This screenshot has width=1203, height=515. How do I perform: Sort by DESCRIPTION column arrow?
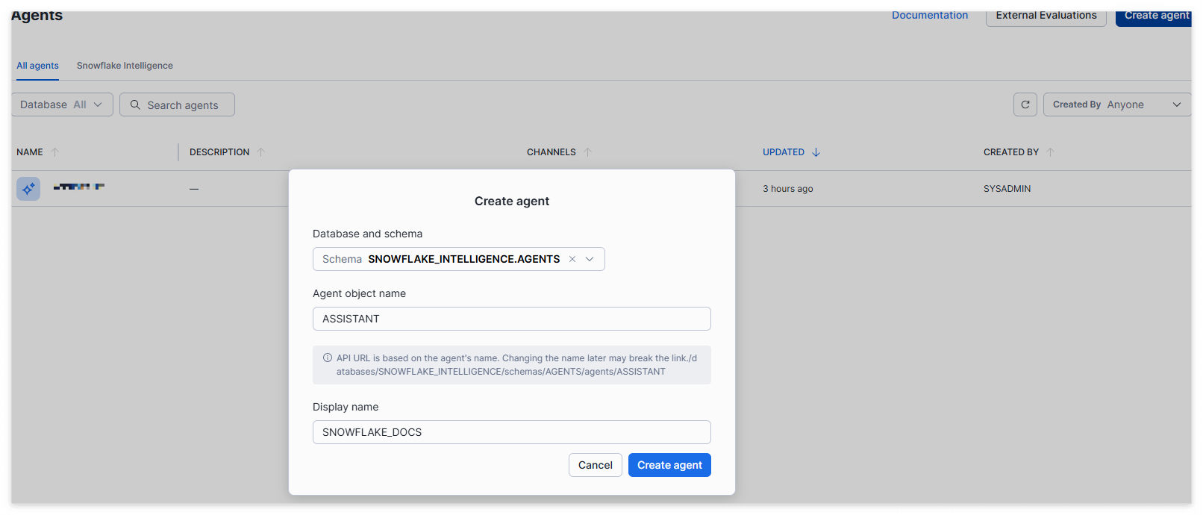(261, 152)
